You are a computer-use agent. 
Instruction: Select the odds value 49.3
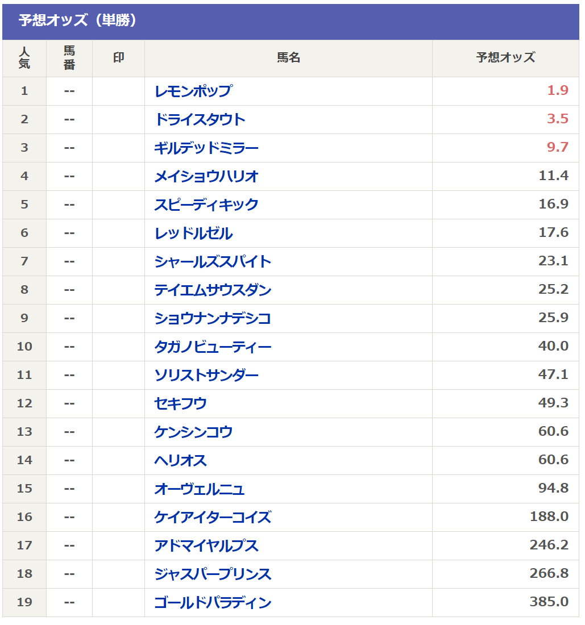point(554,403)
